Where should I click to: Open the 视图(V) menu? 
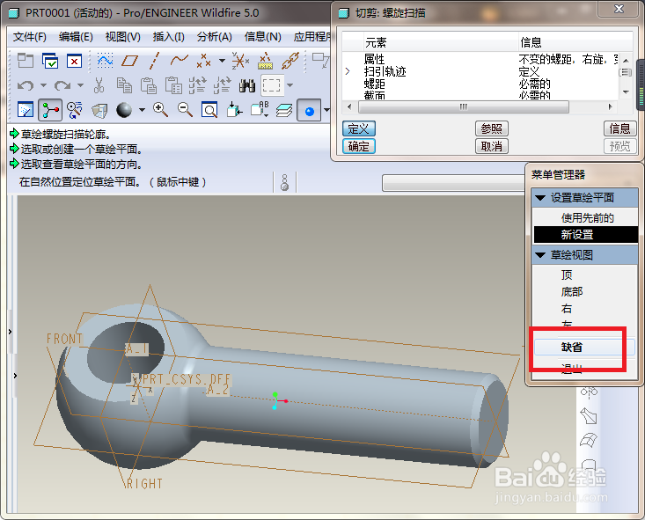[x=123, y=37]
